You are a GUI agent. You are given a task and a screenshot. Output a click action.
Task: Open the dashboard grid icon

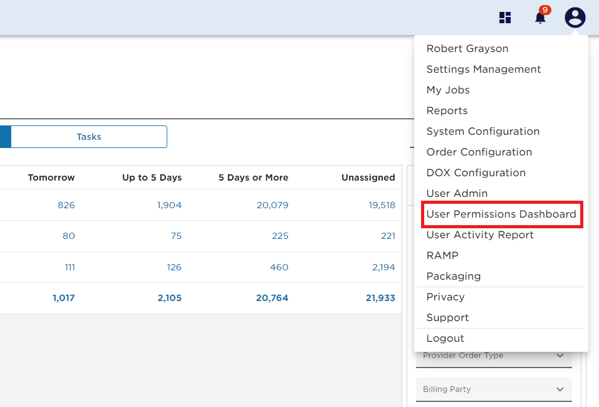click(x=505, y=18)
